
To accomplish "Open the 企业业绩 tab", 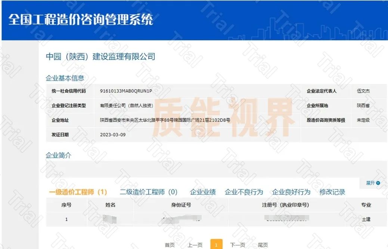I will (202, 192).
